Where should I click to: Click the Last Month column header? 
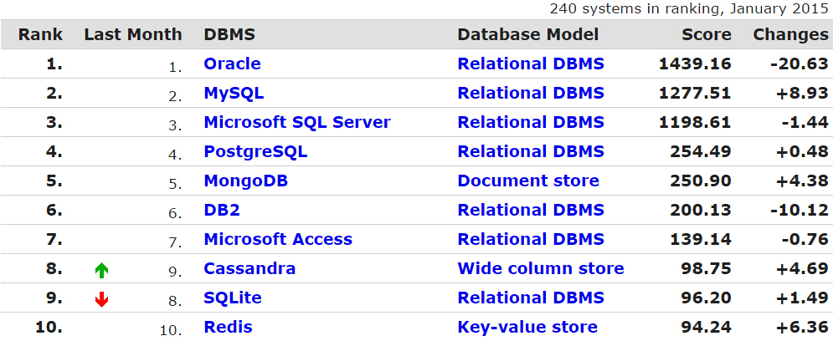coord(133,34)
